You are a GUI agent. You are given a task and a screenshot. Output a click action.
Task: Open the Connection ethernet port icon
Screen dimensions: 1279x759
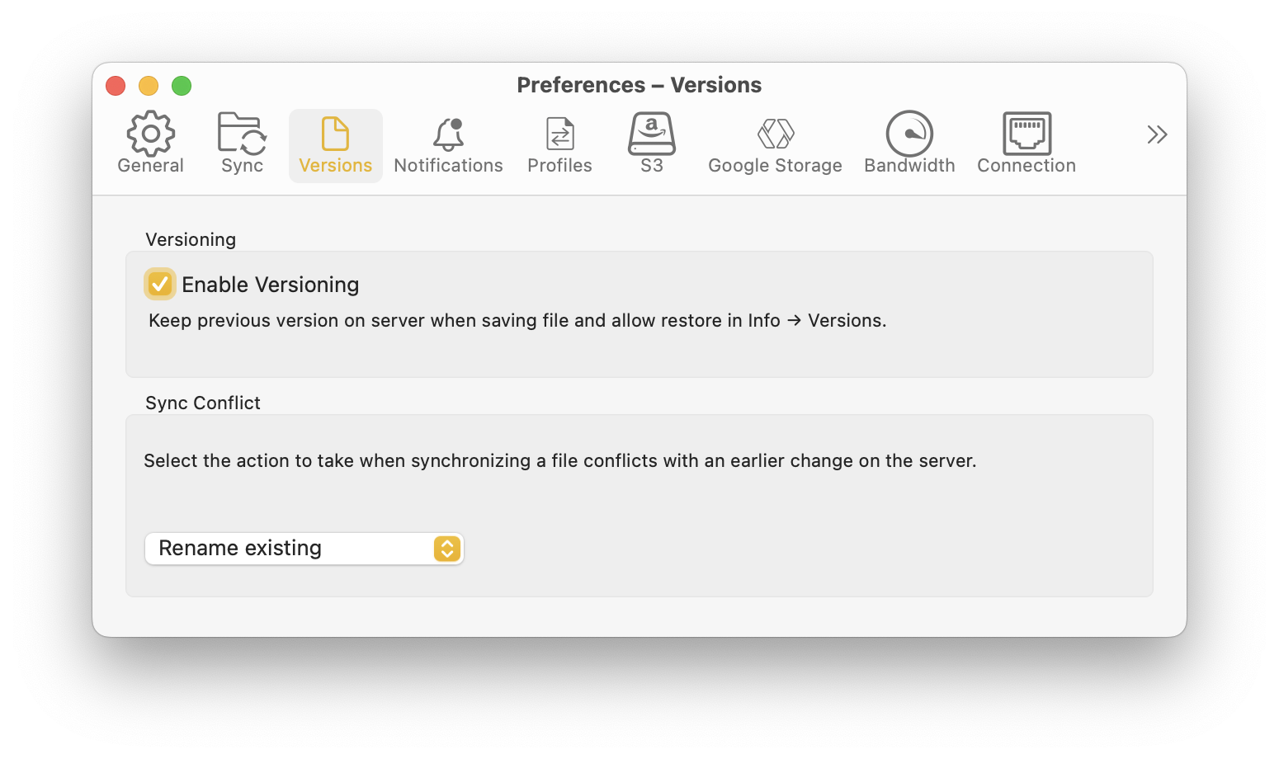[x=1027, y=134]
